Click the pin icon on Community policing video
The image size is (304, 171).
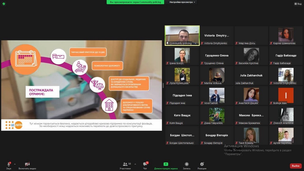click(x=167, y=43)
